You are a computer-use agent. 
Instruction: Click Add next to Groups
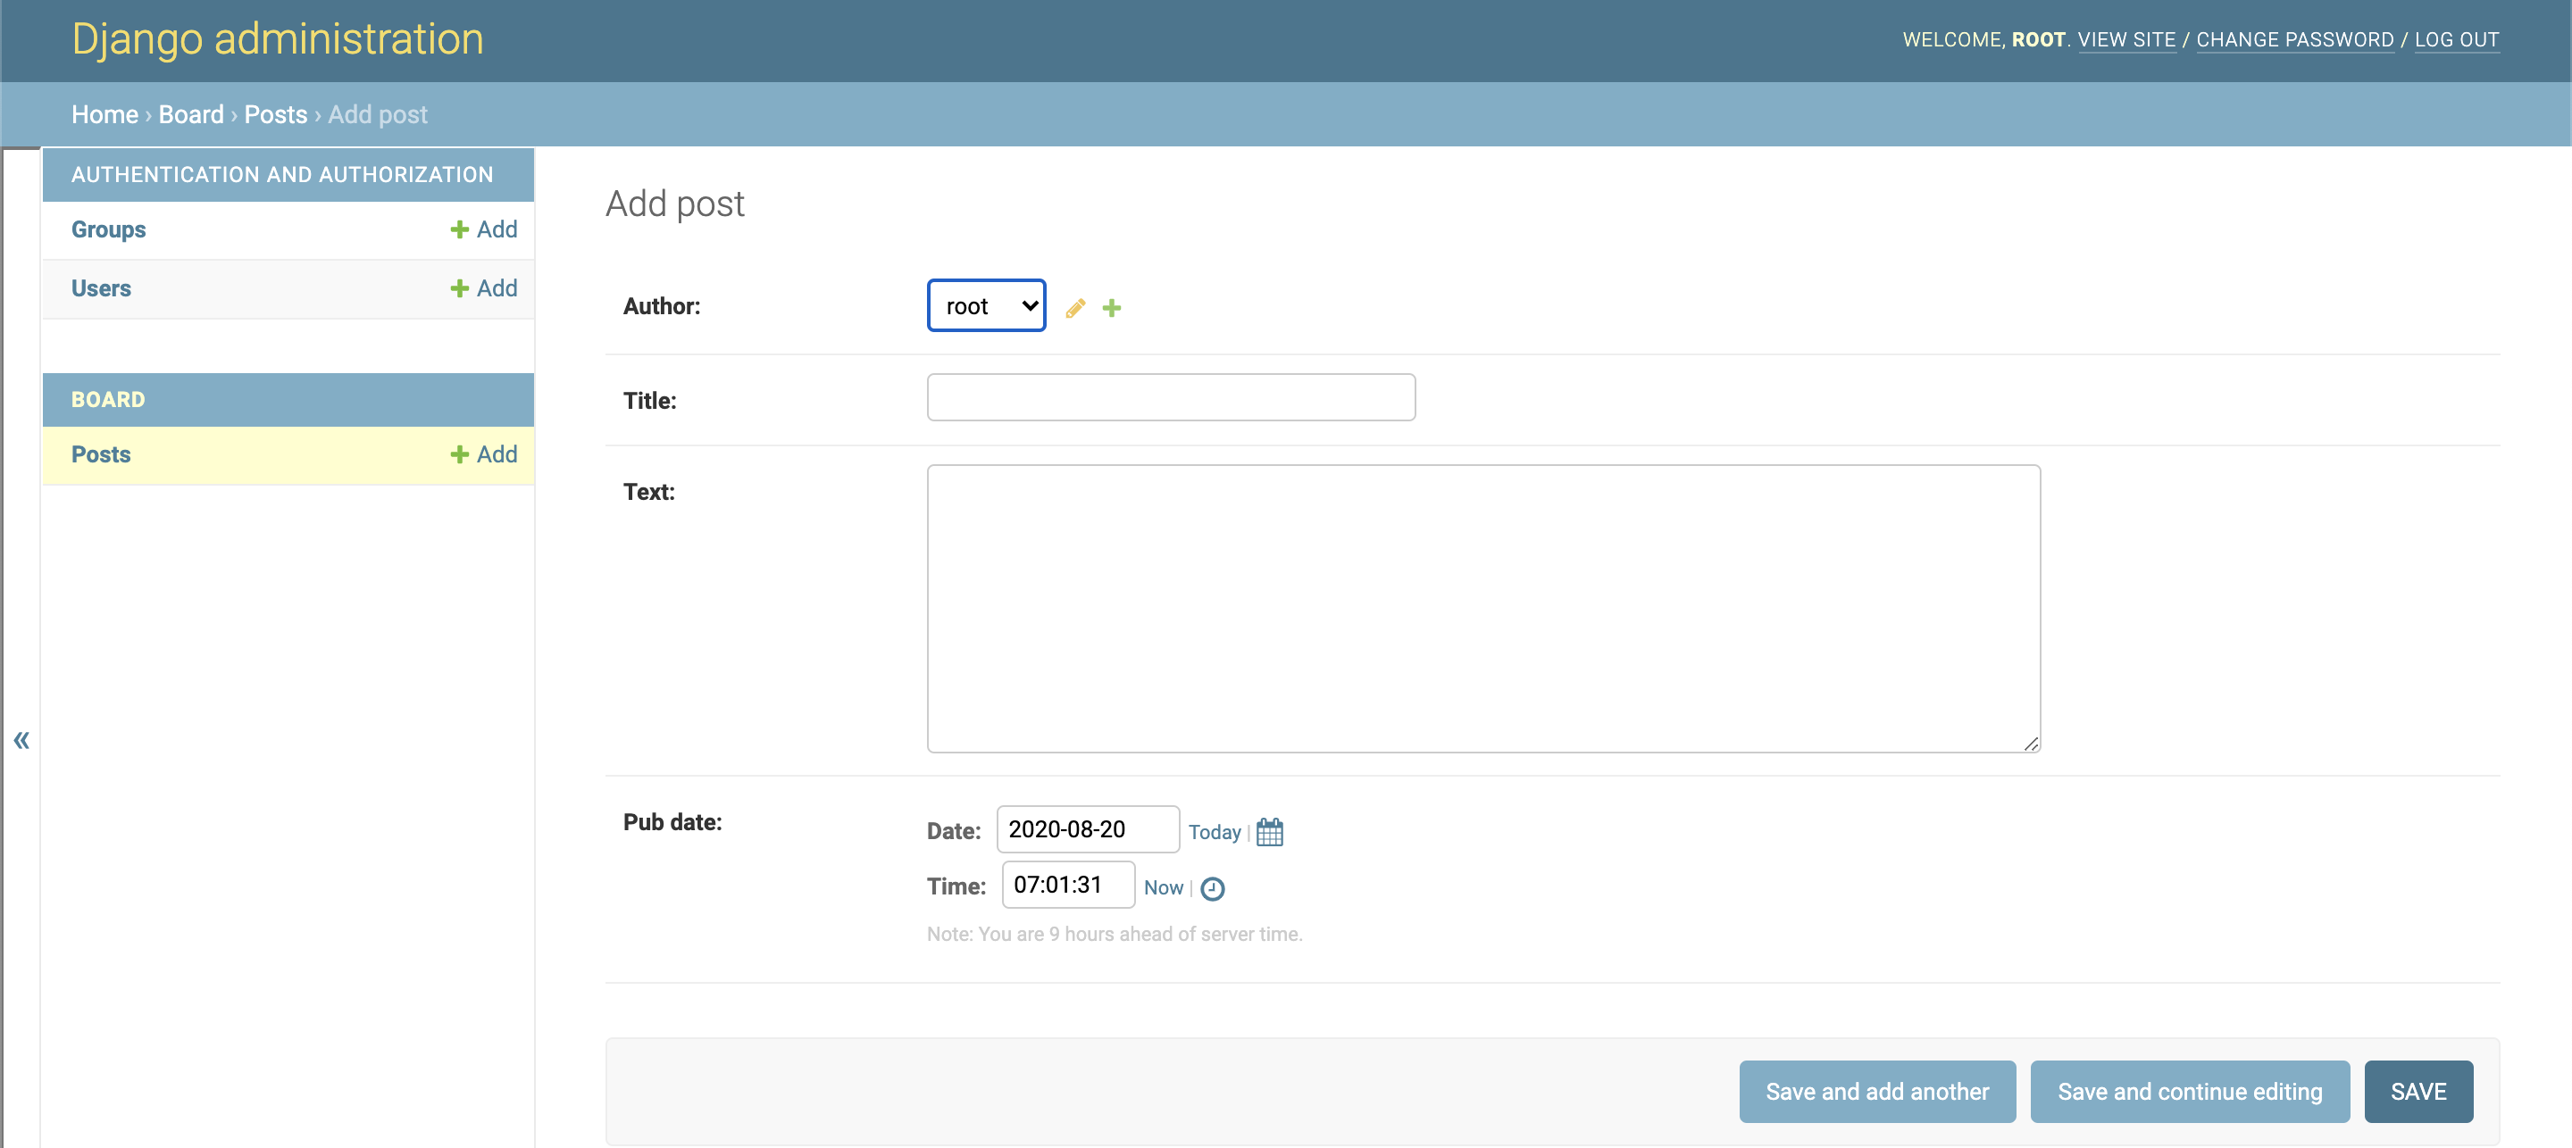click(483, 229)
